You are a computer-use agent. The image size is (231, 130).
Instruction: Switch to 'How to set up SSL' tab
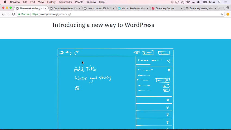(99, 8)
